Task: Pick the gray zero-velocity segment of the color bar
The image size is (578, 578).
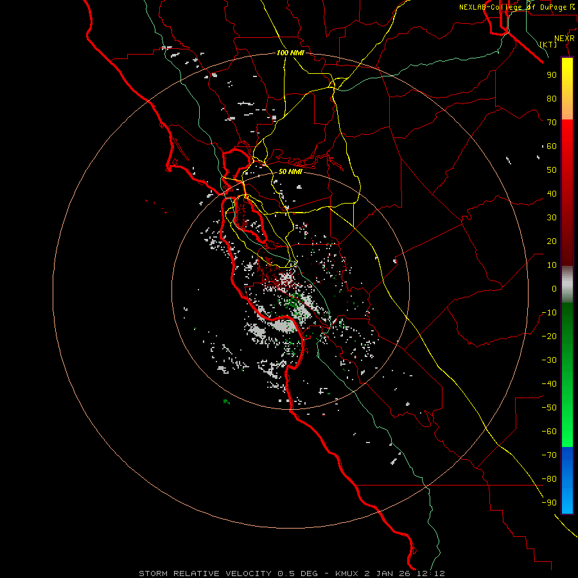Action: 567,285
